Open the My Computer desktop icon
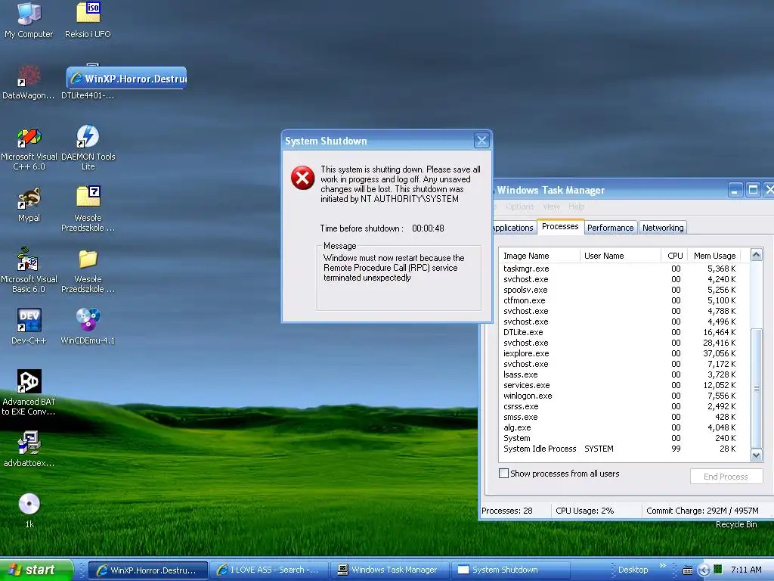 [29, 14]
